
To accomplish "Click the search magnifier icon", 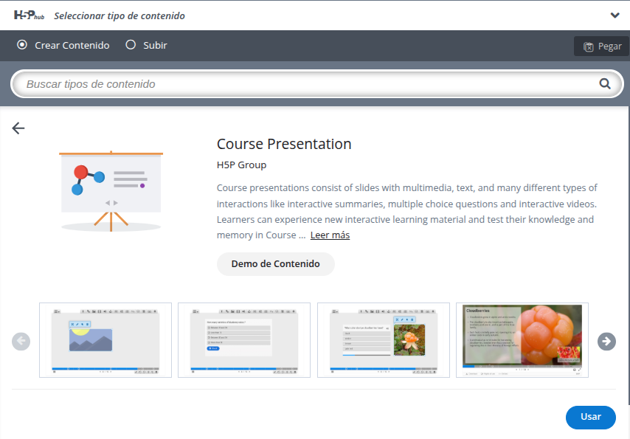I will pyautogui.click(x=605, y=83).
